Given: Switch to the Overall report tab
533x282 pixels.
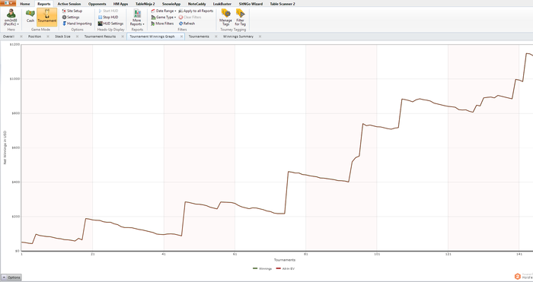Looking at the screenshot, I should 8,36.
